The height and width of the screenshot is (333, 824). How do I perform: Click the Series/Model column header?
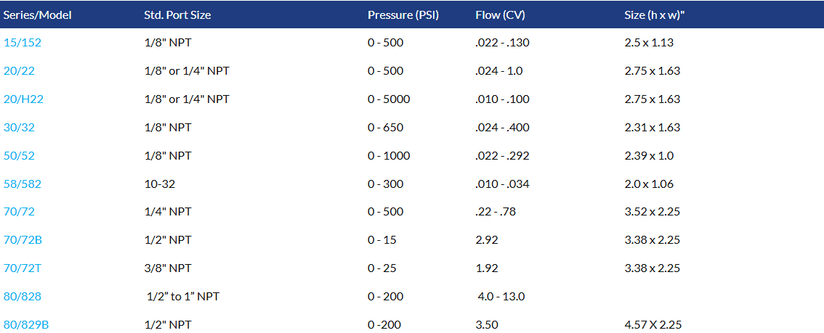pyautogui.click(x=37, y=15)
